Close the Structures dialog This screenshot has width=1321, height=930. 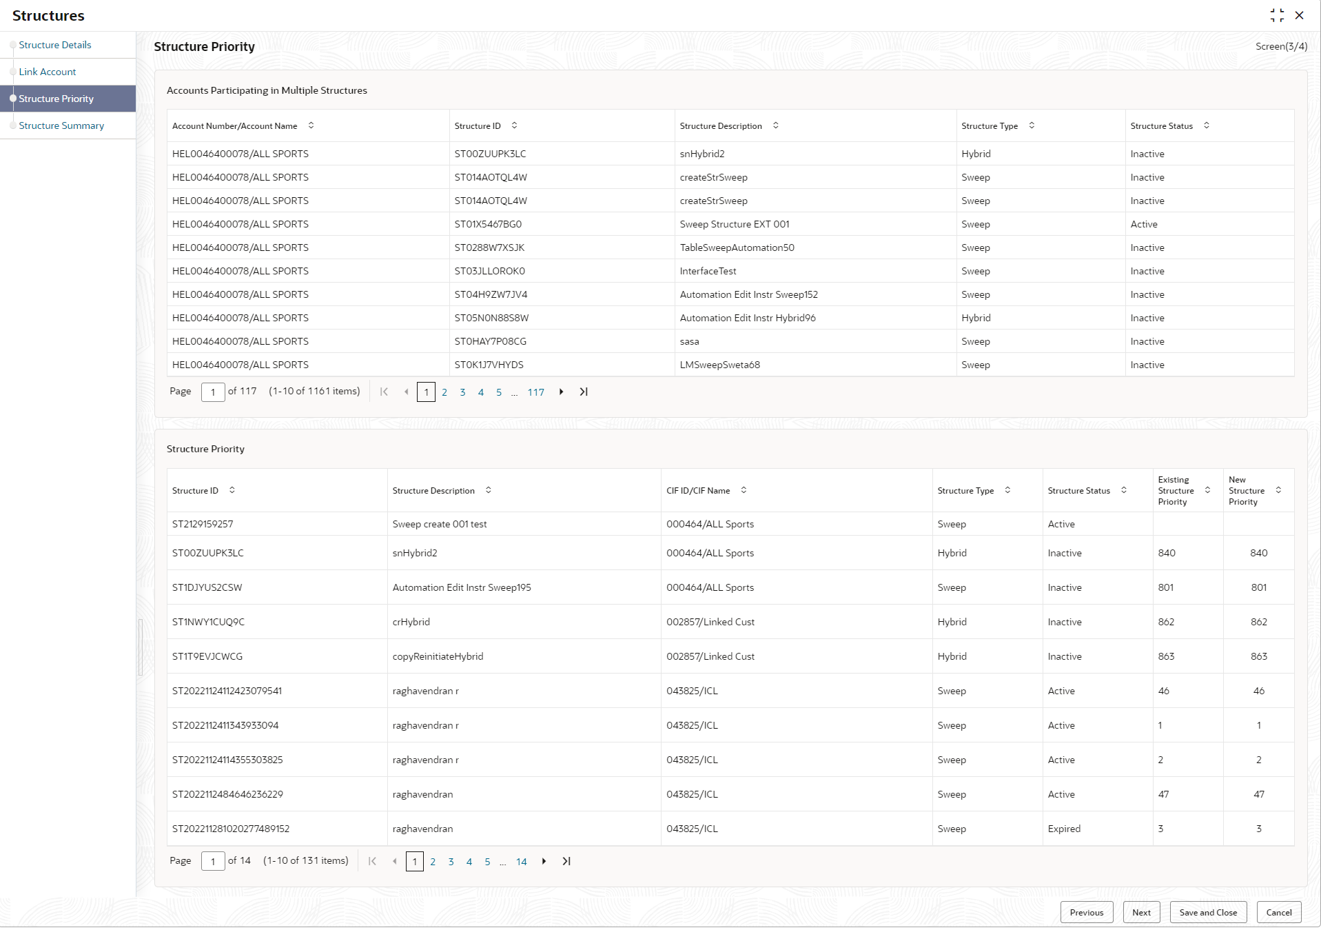pyautogui.click(x=1299, y=15)
